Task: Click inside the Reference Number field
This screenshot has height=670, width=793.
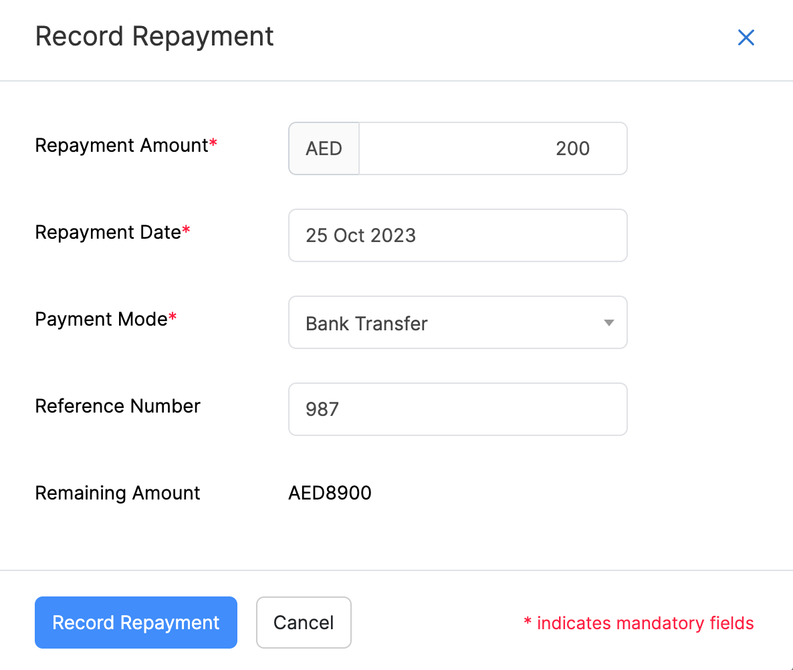Action: [x=457, y=409]
